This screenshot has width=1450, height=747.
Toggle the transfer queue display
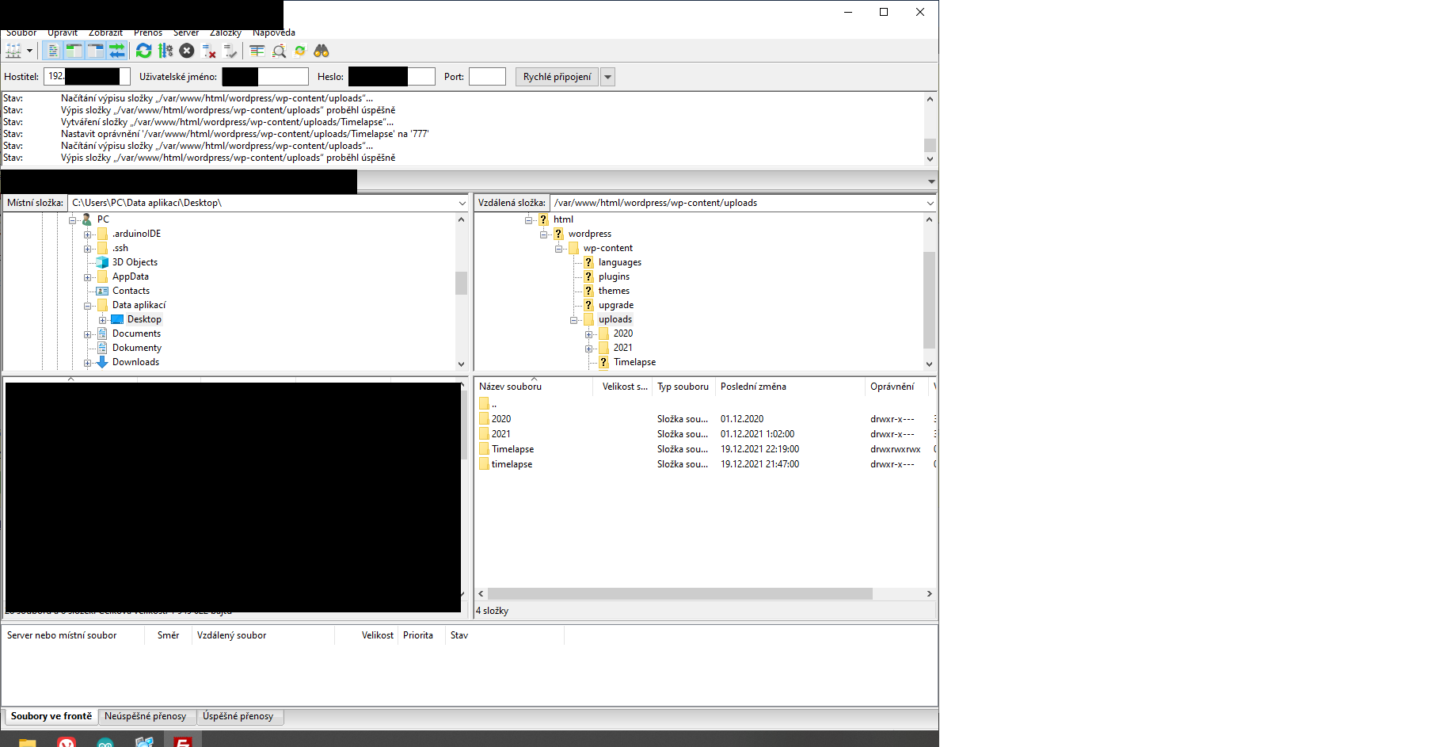[x=116, y=51]
